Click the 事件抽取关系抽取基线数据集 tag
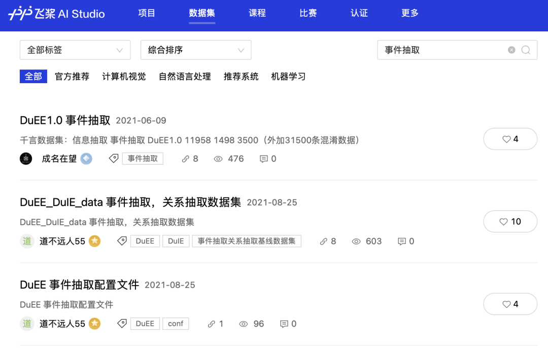The image size is (548, 348). pos(247,241)
